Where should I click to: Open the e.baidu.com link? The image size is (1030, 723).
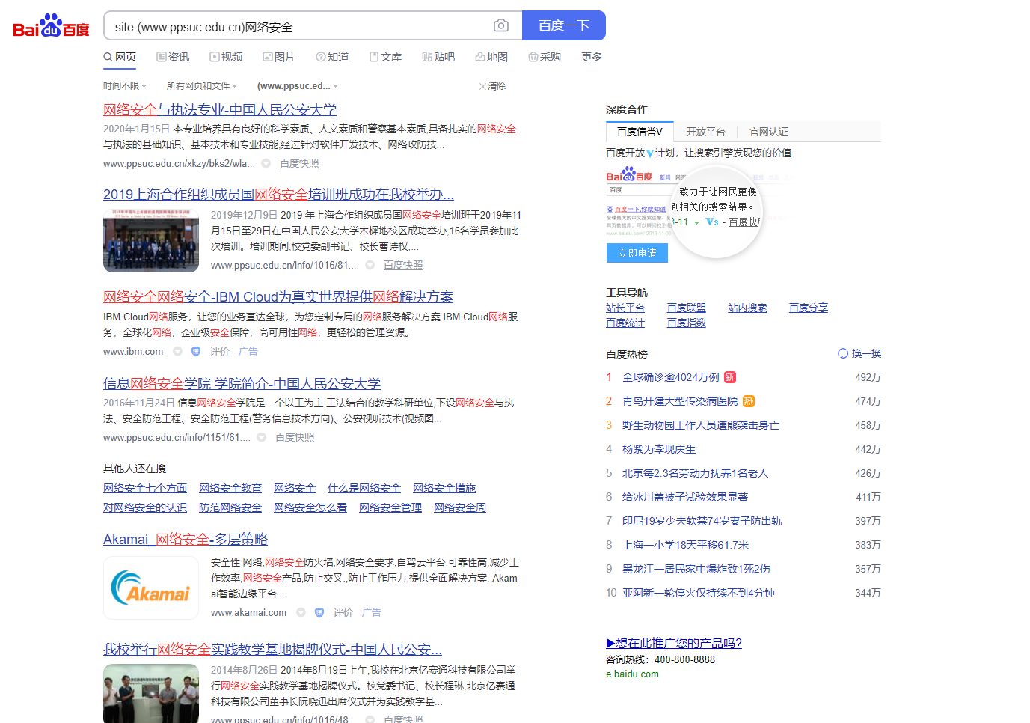coord(633,674)
